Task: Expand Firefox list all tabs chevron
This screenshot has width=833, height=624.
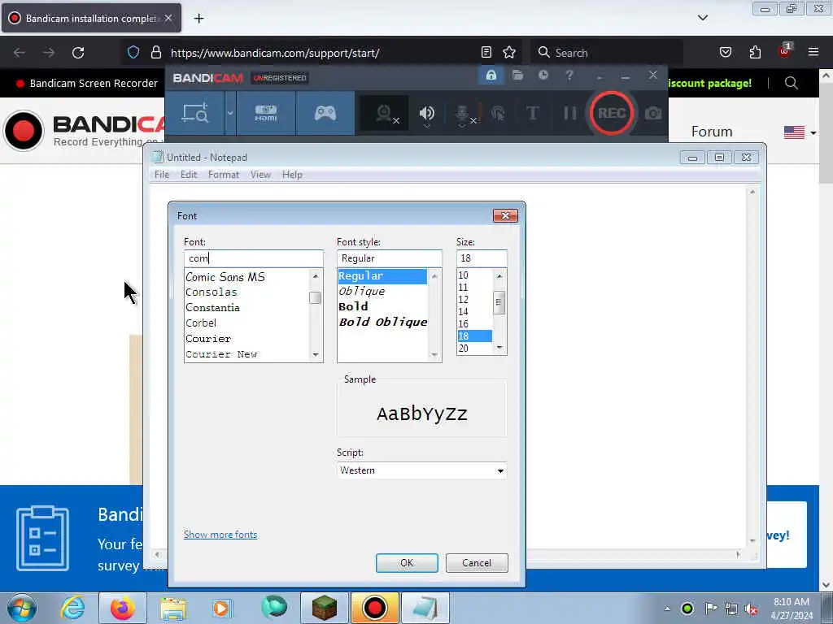Action: click(x=702, y=18)
